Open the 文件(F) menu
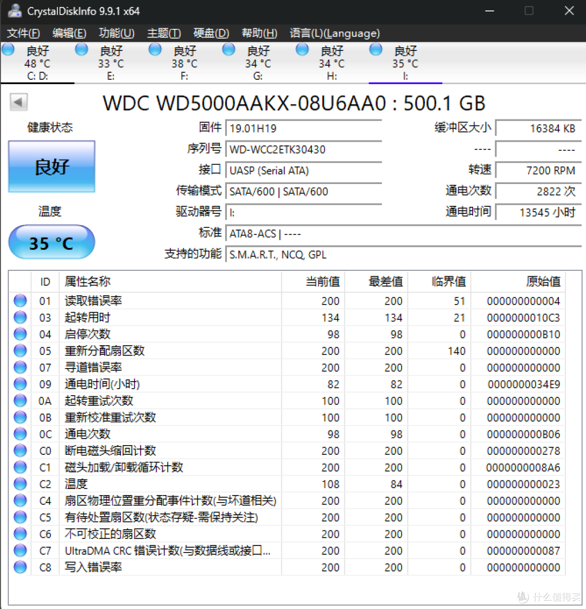586x609 pixels. [x=23, y=34]
